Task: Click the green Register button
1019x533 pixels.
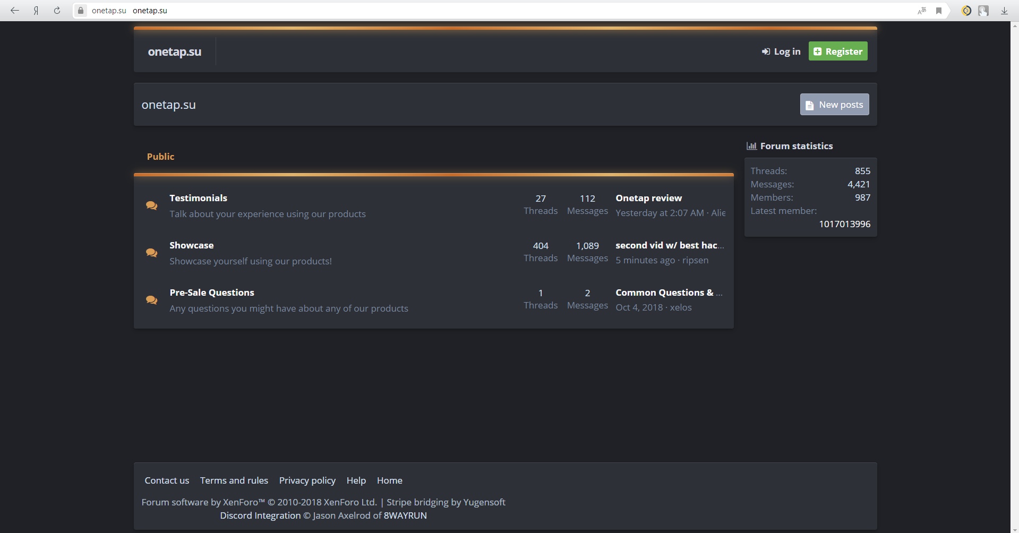Action: click(838, 51)
